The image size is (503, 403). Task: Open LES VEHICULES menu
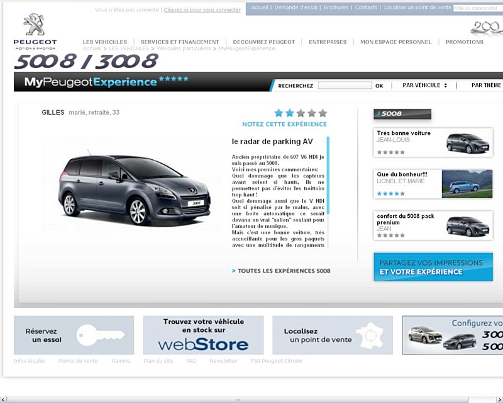click(x=105, y=42)
